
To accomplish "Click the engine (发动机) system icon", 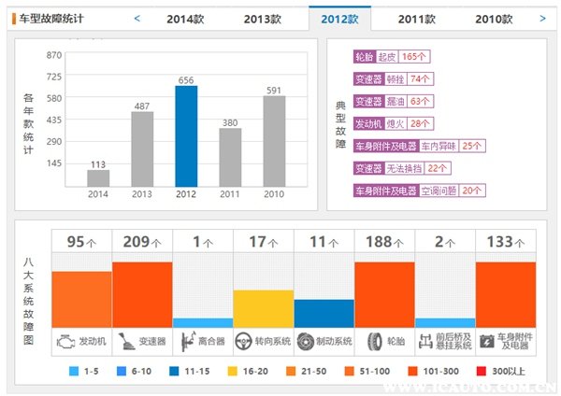I will coord(65,342).
